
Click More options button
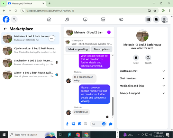(x=102, y=49)
